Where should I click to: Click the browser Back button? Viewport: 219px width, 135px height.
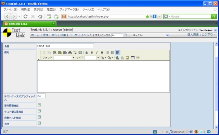click(7, 16)
